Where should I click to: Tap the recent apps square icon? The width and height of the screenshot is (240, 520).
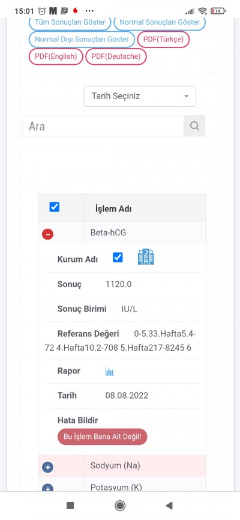pos(70,506)
